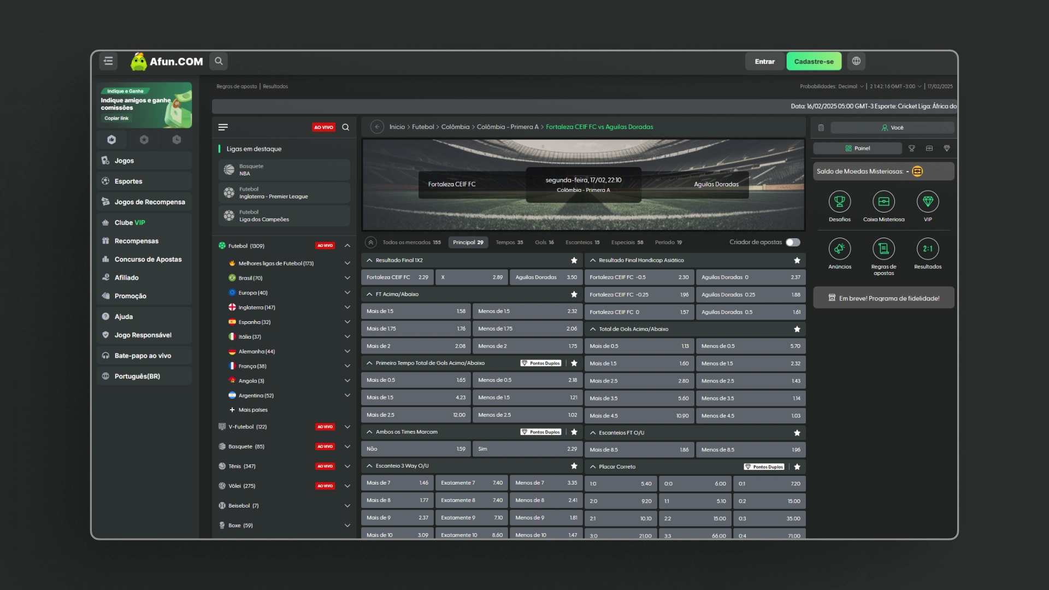Image resolution: width=1049 pixels, height=590 pixels.
Task: Toggle AO VIVO filter in sports panel
Action: point(323,127)
